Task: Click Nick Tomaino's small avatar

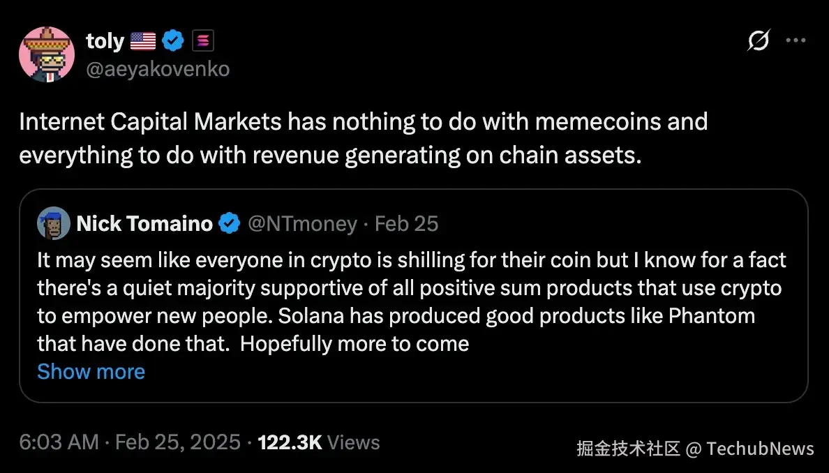Action: pos(54,223)
